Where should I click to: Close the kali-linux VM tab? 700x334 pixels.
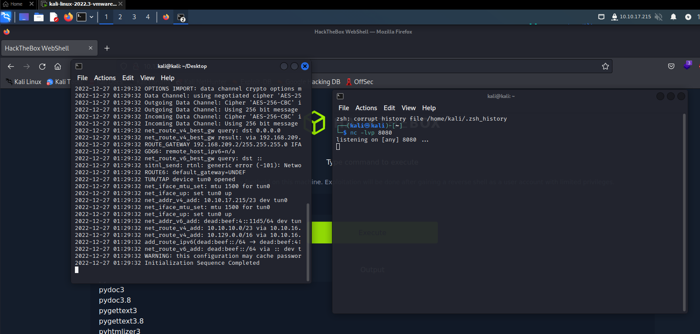pyautogui.click(x=121, y=4)
